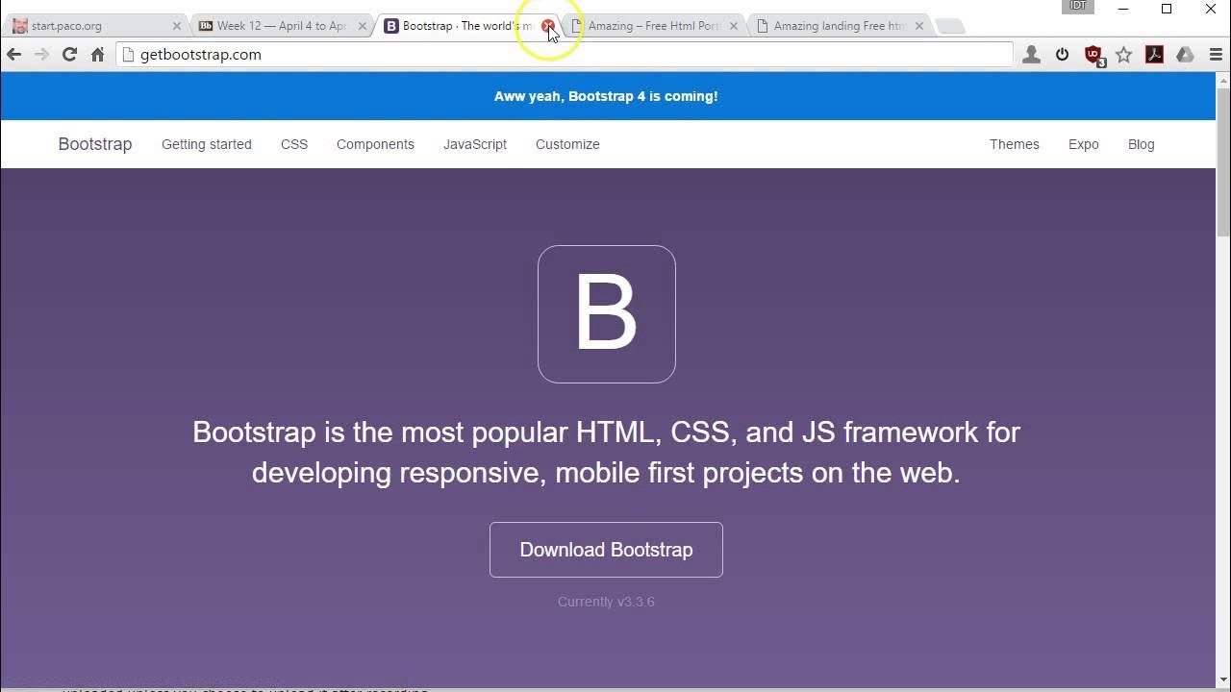Open the uBlock Origin shield icon
Image resolution: width=1231 pixels, height=692 pixels.
coord(1093,56)
